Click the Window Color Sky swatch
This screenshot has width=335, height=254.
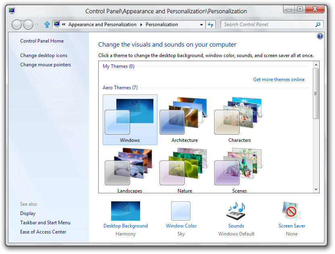(x=181, y=211)
